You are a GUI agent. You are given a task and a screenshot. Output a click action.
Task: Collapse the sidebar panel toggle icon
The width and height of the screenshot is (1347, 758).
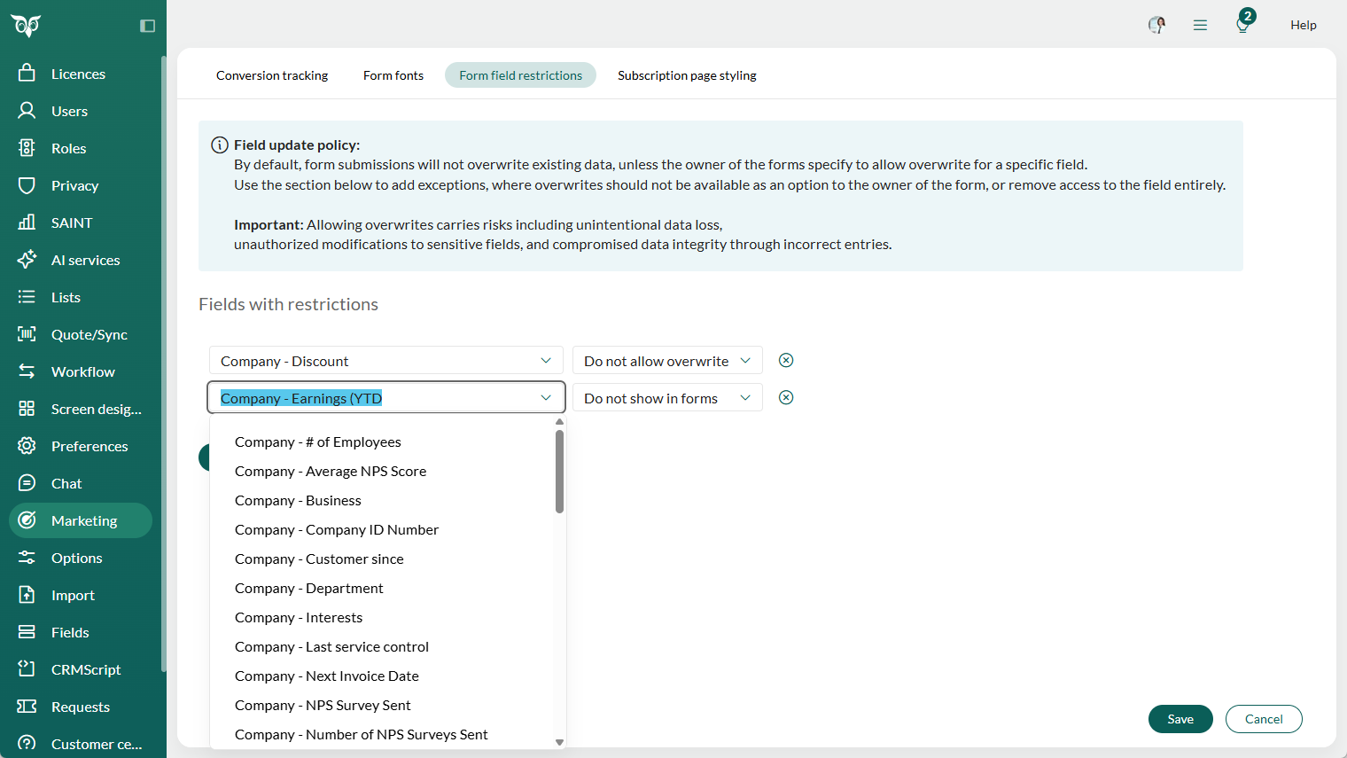pyautogui.click(x=148, y=26)
